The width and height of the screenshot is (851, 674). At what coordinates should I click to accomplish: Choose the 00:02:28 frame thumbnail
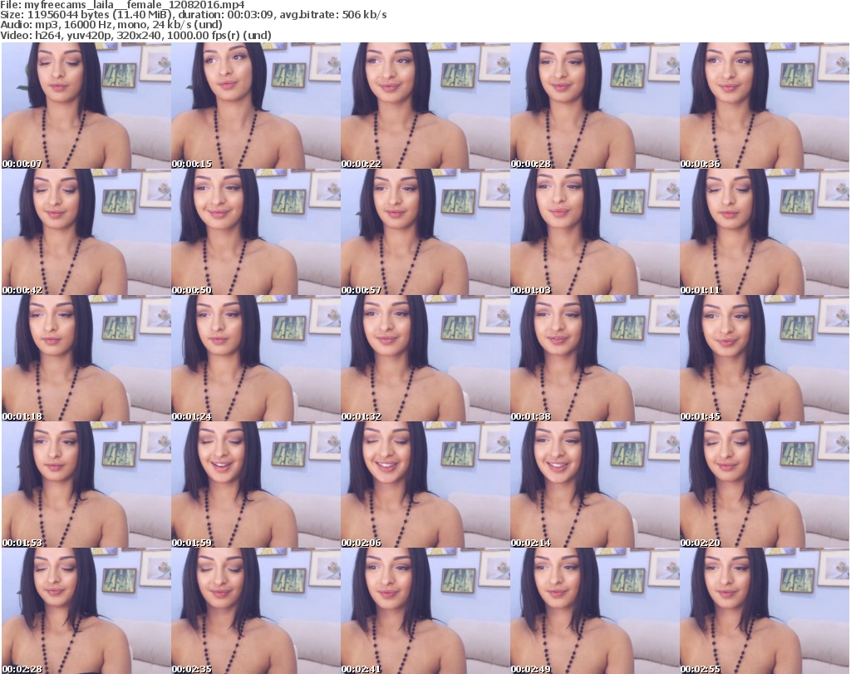[x=86, y=611]
